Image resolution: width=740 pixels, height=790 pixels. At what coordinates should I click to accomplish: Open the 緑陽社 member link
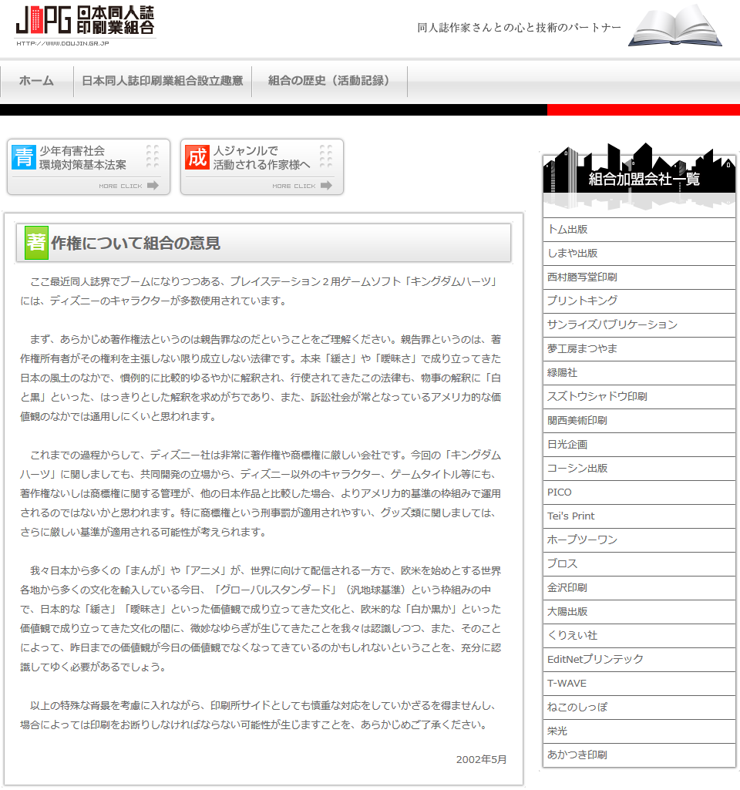[639, 373]
